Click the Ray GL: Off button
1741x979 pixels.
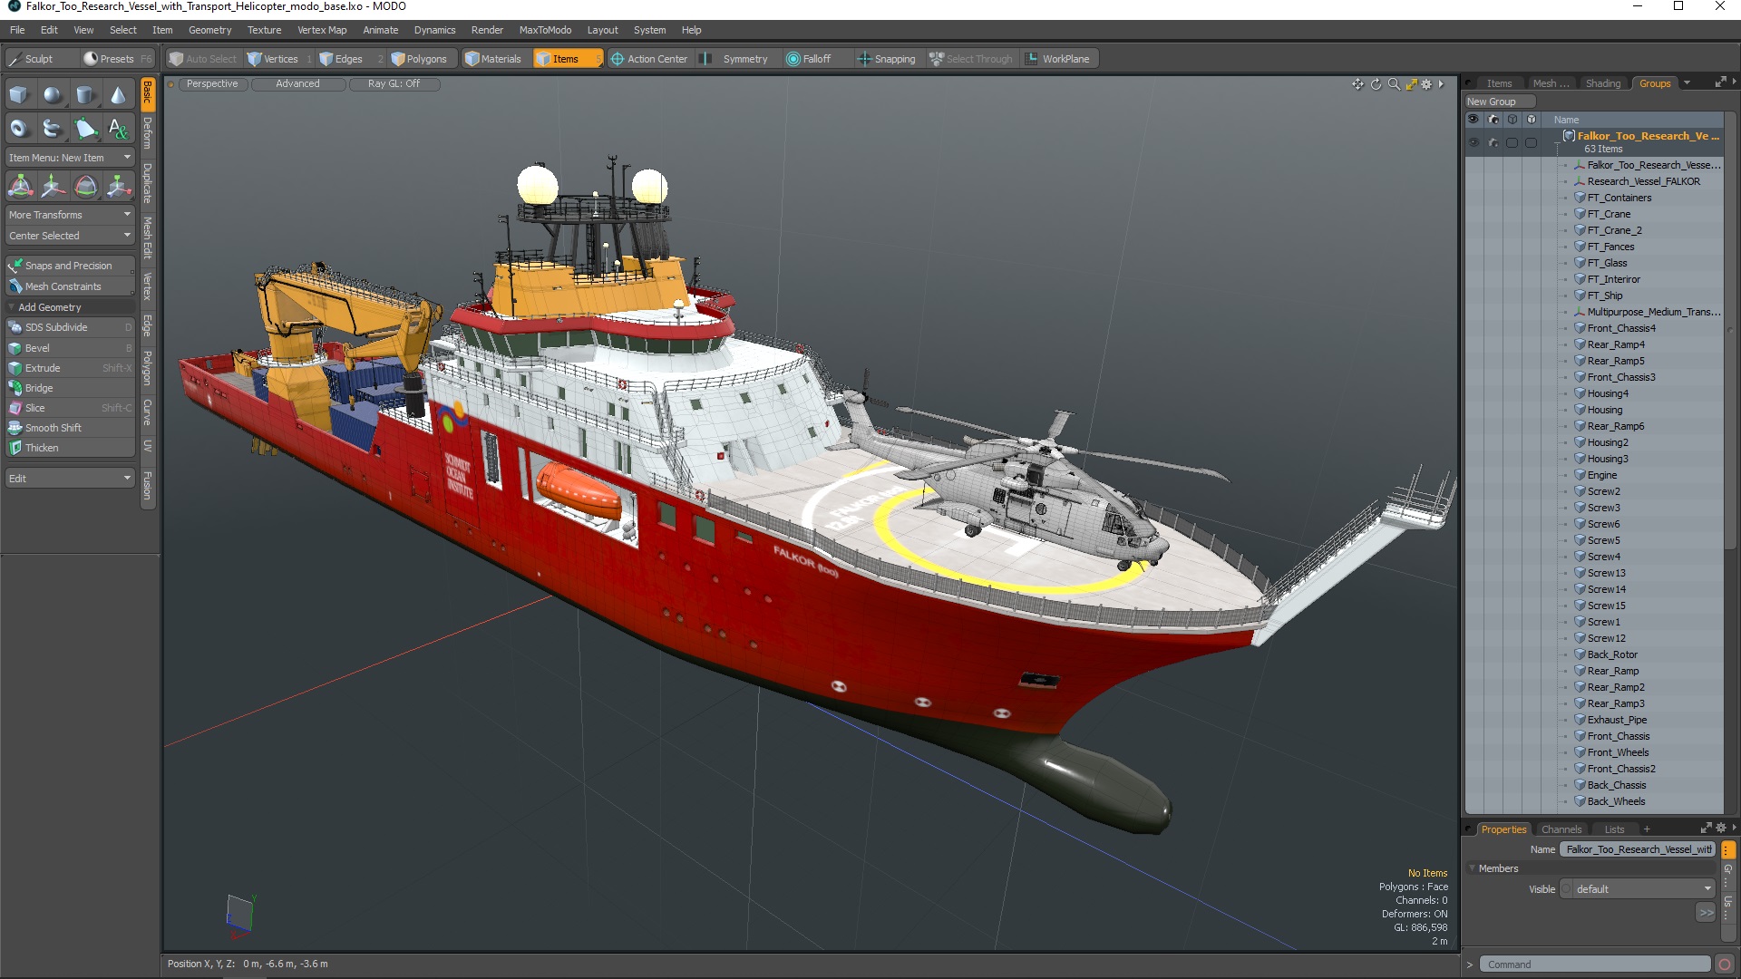coord(394,84)
